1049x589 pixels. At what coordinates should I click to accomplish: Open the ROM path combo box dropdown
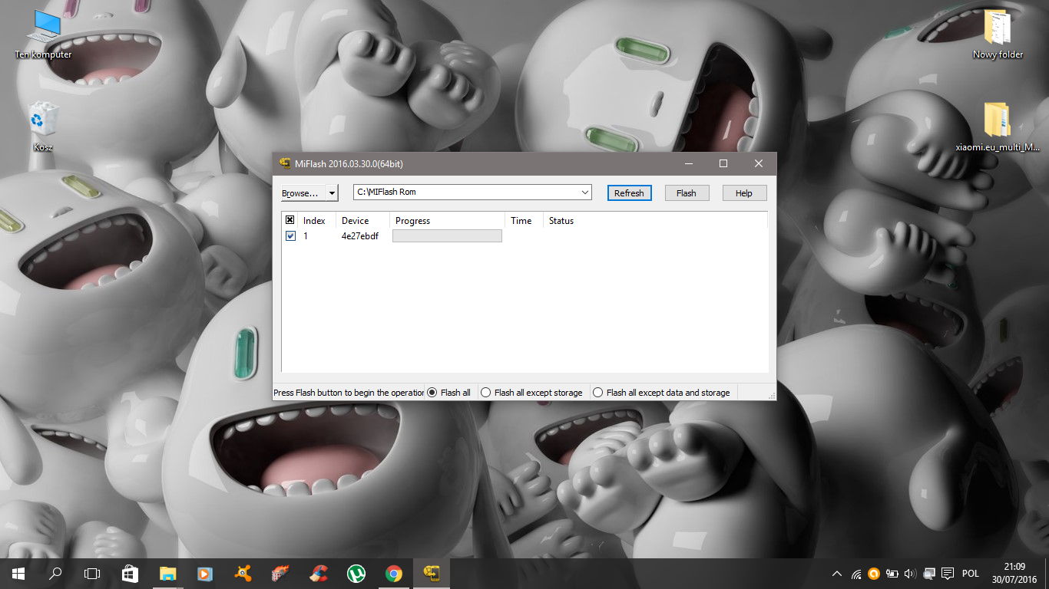point(584,192)
